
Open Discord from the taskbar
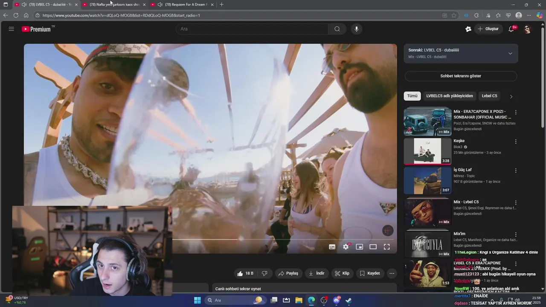click(x=336, y=300)
